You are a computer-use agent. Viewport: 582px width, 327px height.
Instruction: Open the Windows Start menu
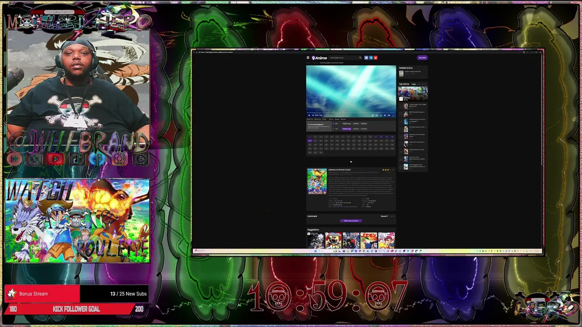pyautogui.click(x=316, y=251)
